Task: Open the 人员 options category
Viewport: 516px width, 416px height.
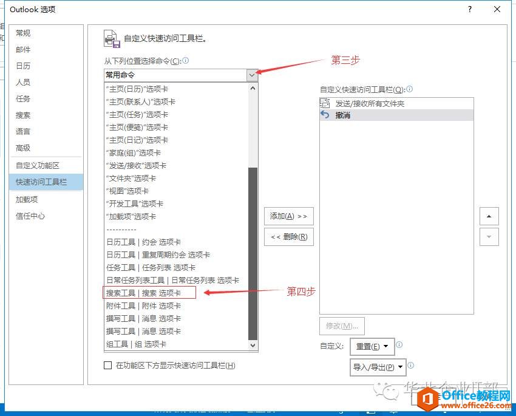Action: (46, 82)
